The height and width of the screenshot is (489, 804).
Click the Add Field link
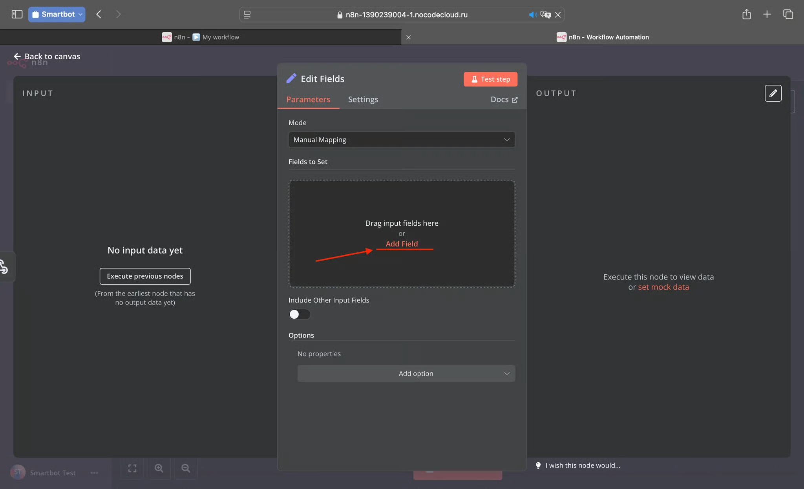point(402,244)
